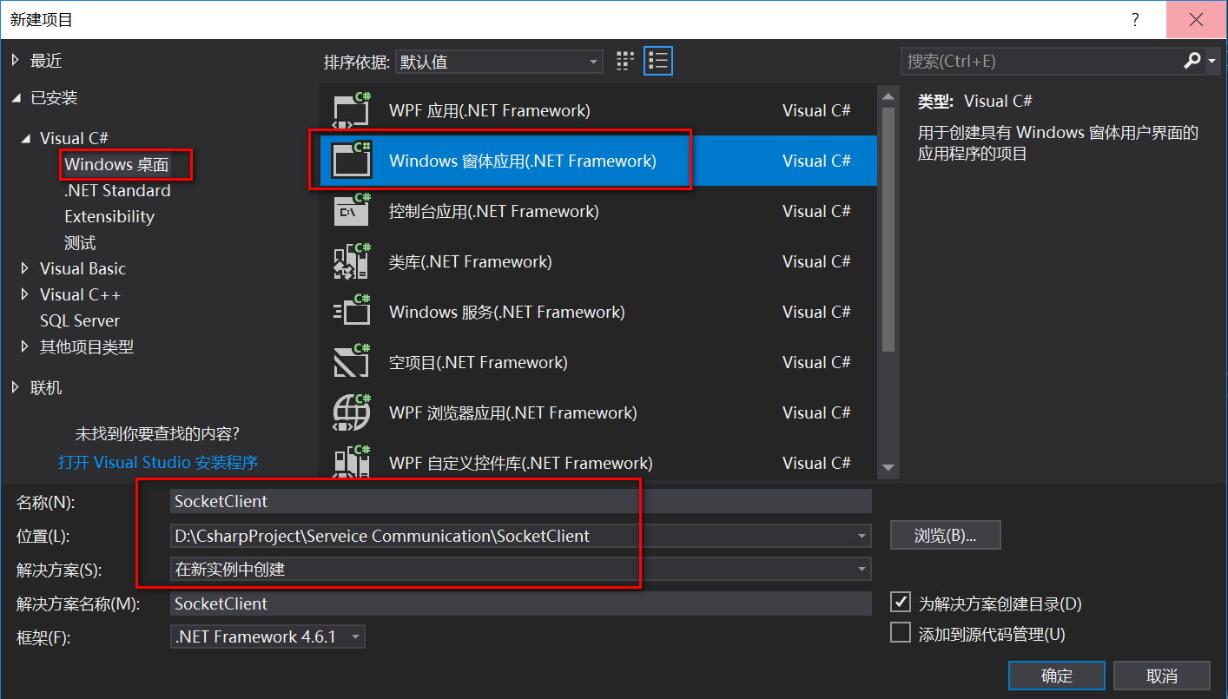This screenshot has height=699, width=1228.
Task: Open the 排序依据 默认值 dropdown
Action: point(498,62)
